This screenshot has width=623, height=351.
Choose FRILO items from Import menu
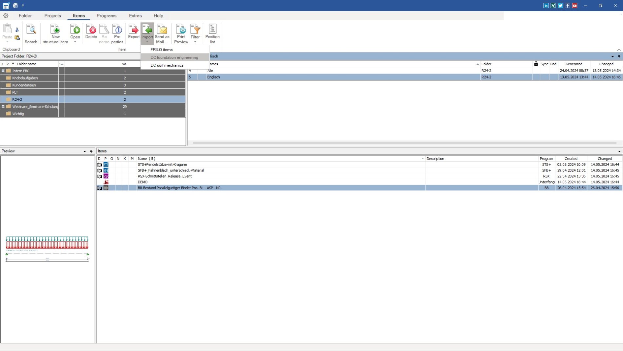pos(175,50)
